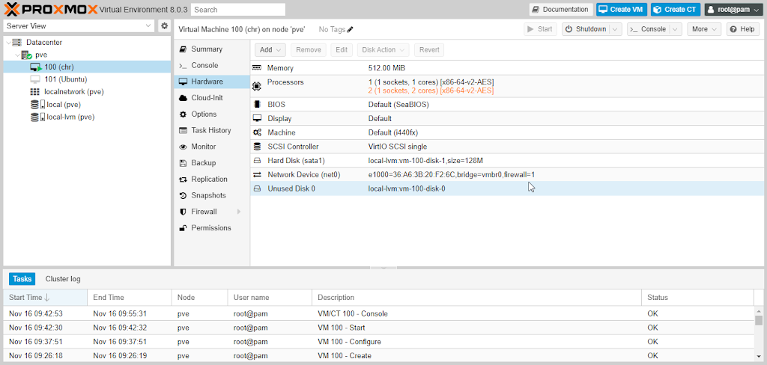Click the Network Device (net0) arrows icon
The image size is (767, 365).
pyautogui.click(x=257, y=174)
